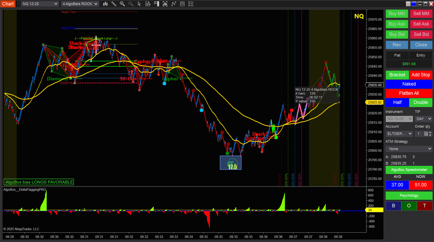This screenshot has height=242, width=434.
Task: Open the bar style chart type icon
Action: tap(105, 4)
